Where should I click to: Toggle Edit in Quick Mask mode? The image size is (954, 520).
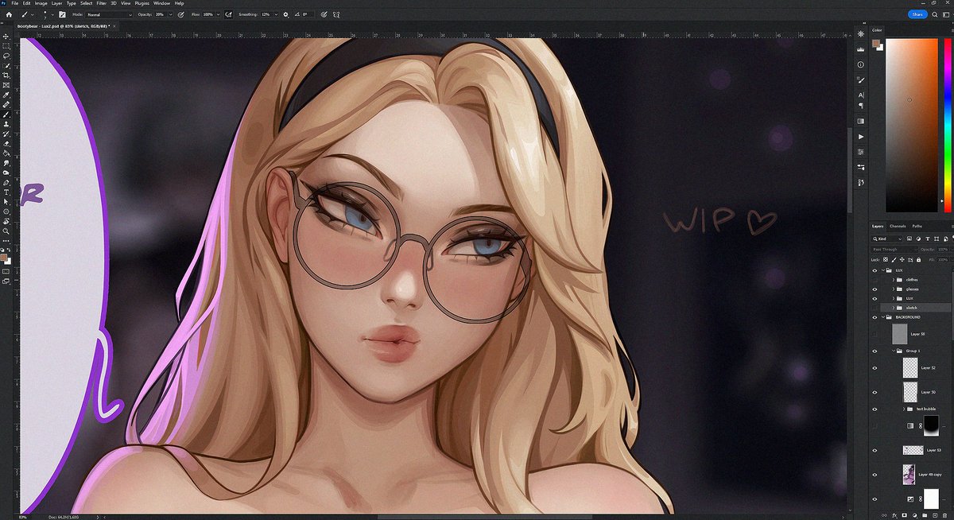point(6,270)
